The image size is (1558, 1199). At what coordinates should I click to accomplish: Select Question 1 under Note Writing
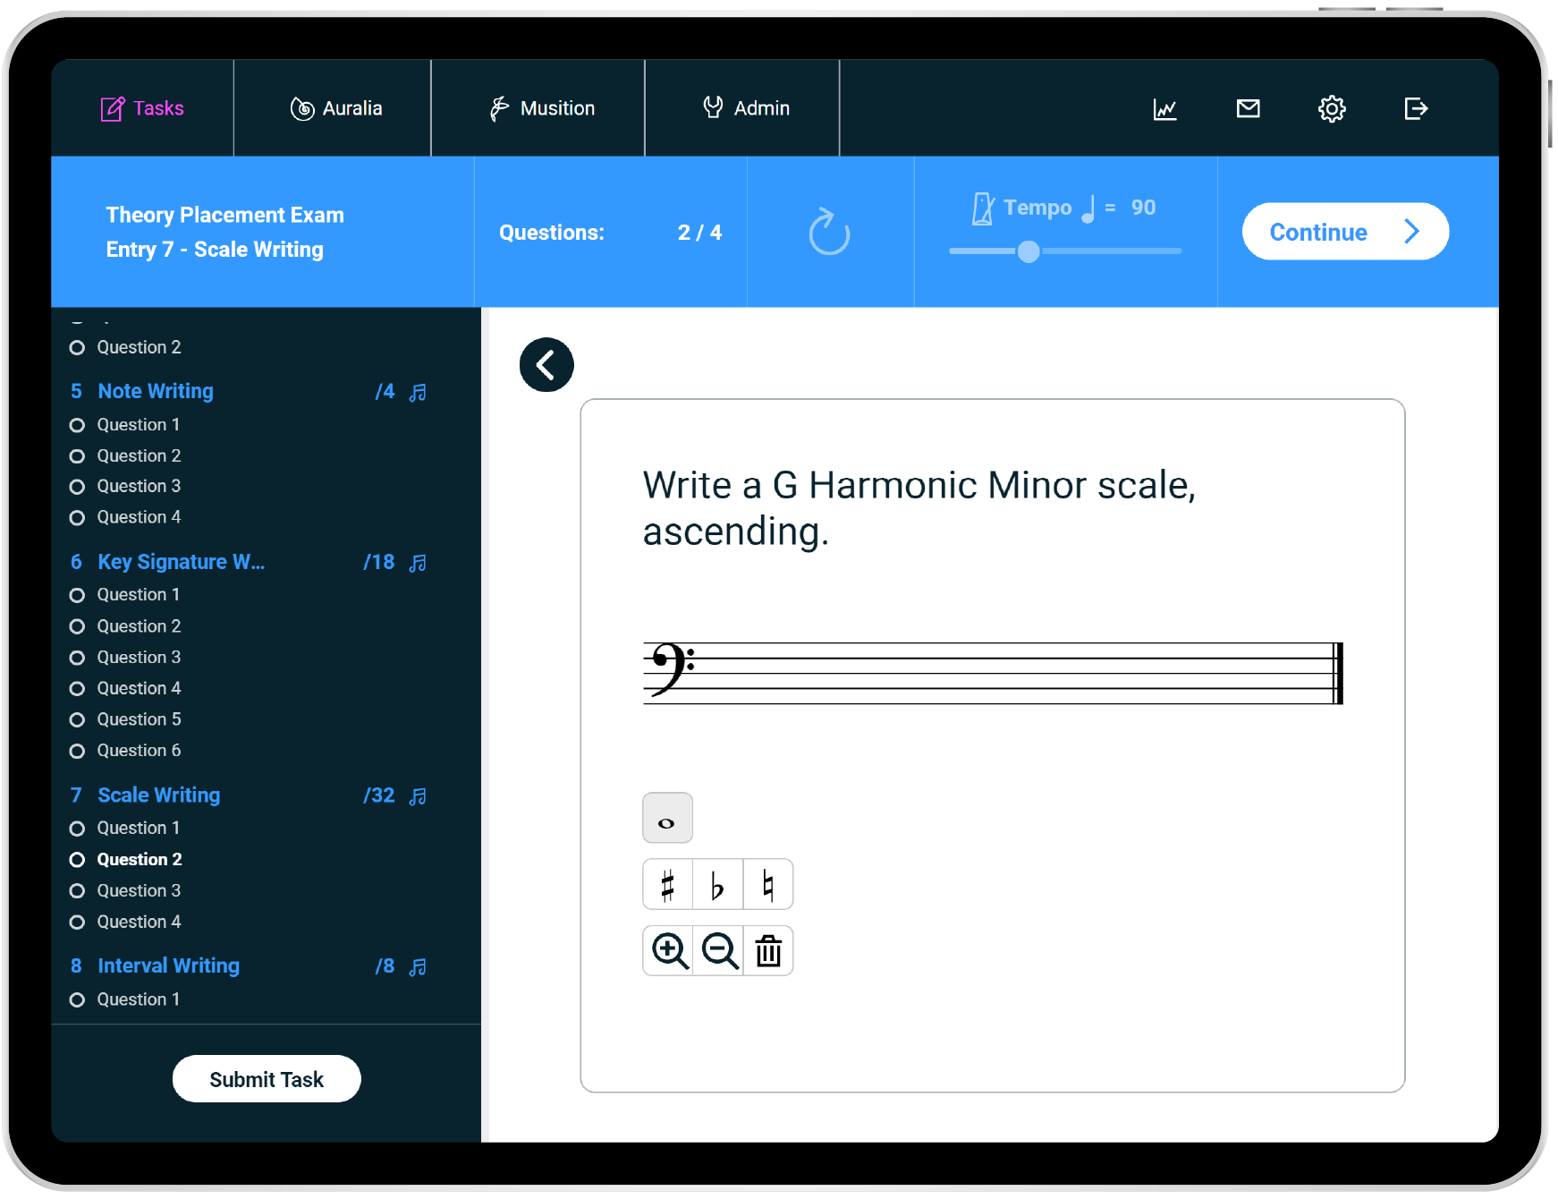point(139,425)
